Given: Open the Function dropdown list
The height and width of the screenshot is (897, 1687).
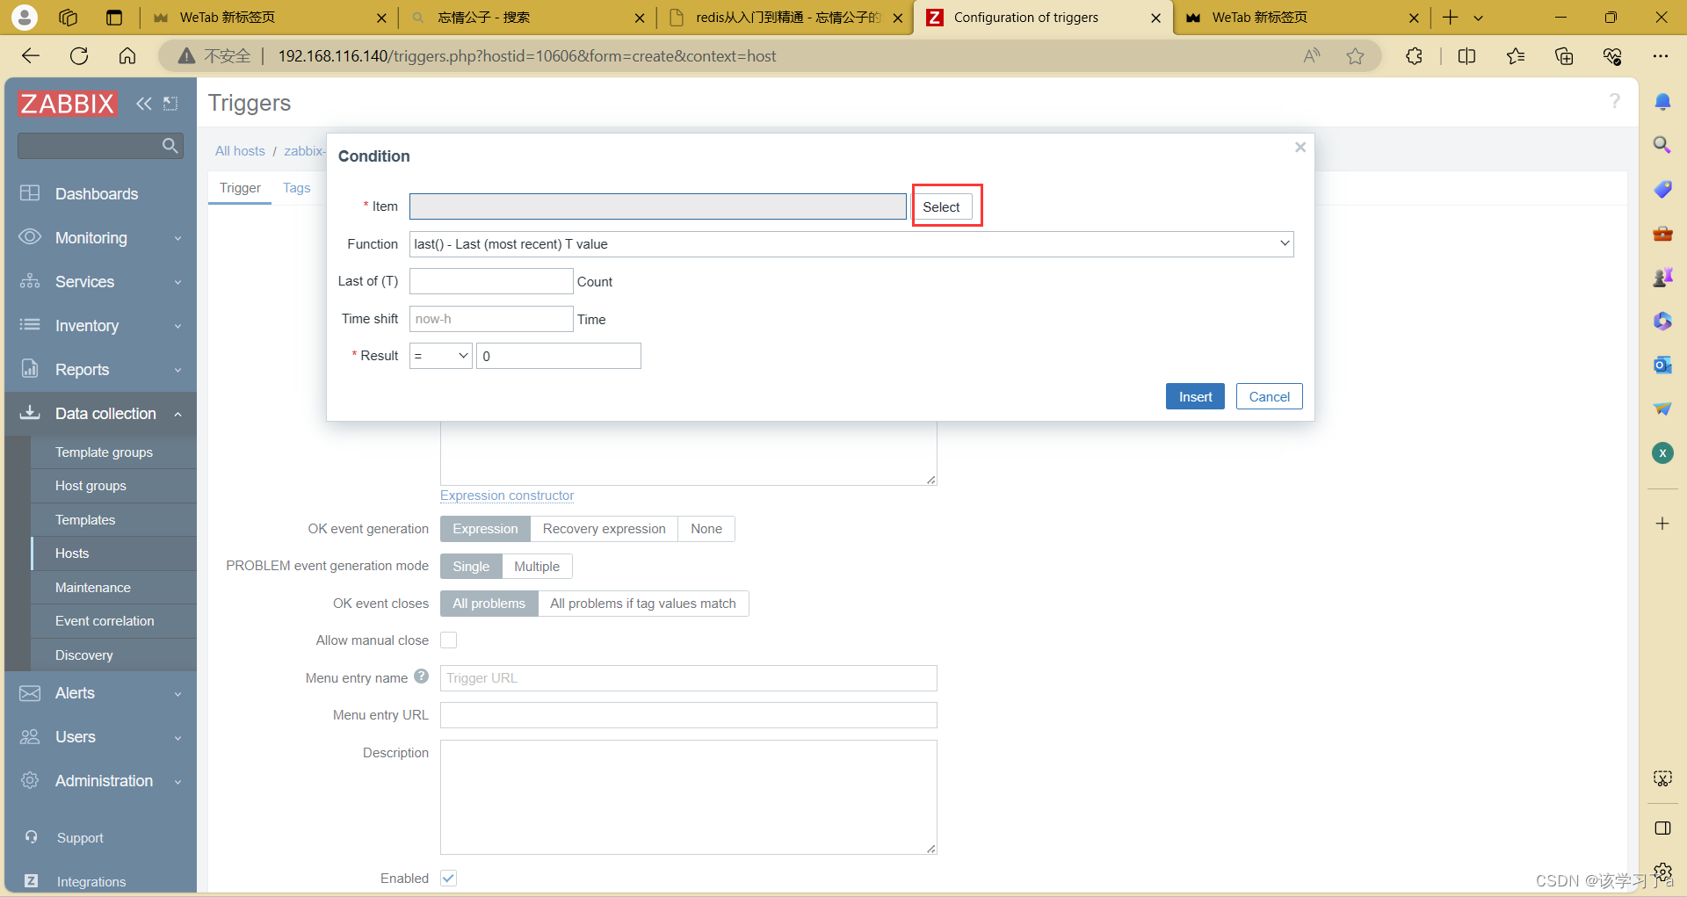Looking at the screenshot, I should (x=851, y=244).
